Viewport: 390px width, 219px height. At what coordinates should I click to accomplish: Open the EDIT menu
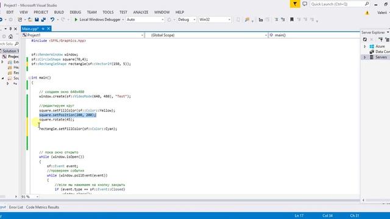[x=10, y=12]
